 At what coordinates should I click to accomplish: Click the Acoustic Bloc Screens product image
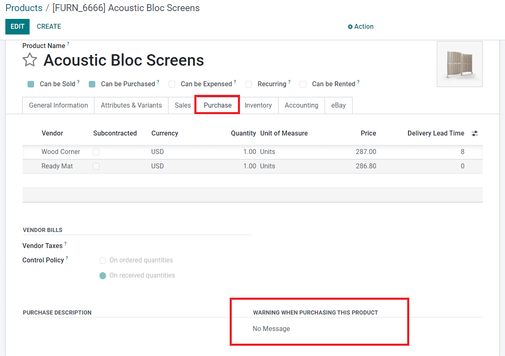(x=459, y=64)
